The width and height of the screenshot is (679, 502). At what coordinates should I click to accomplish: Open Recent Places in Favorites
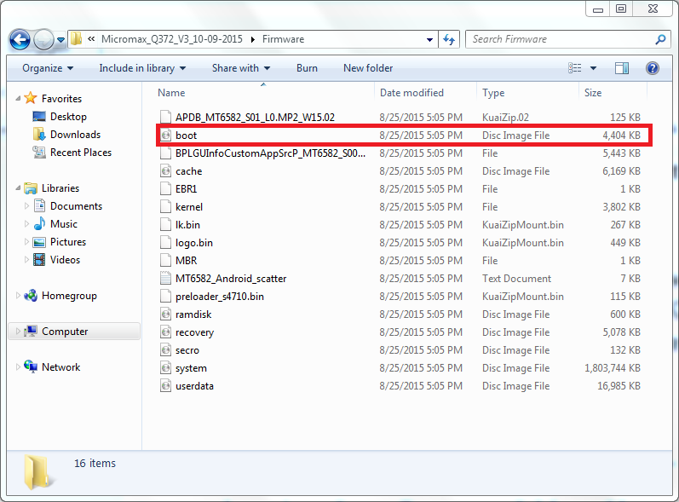(x=81, y=153)
